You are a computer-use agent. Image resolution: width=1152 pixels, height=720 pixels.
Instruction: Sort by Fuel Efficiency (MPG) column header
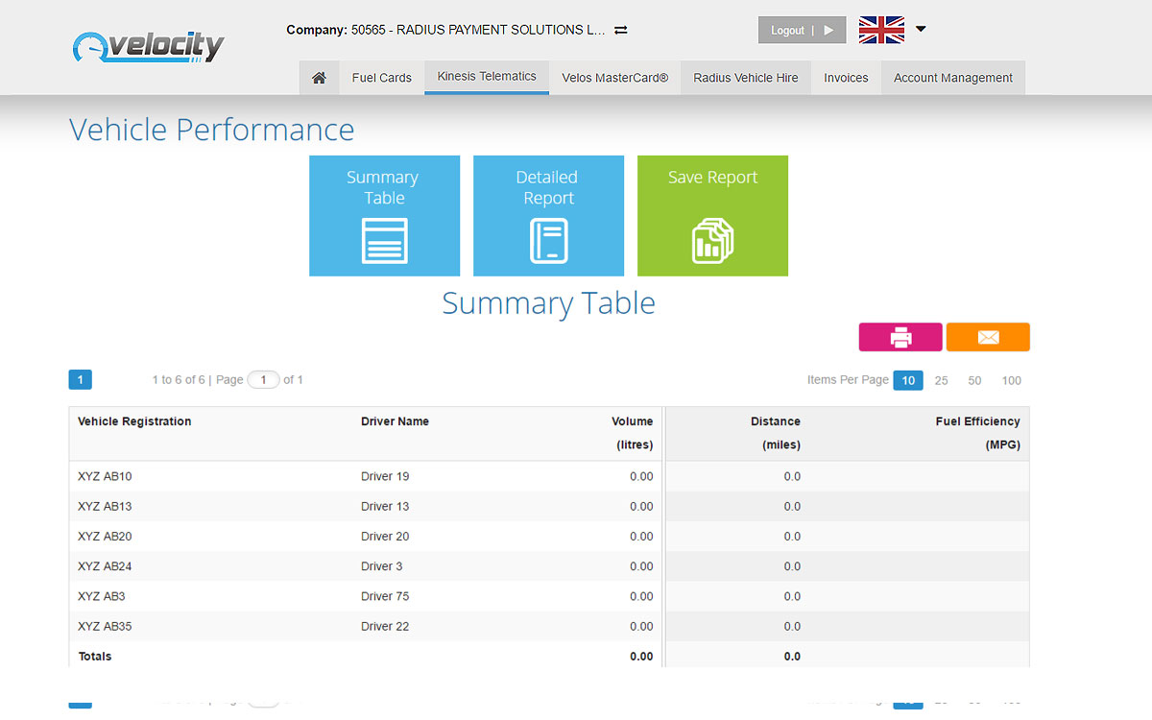point(977,433)
